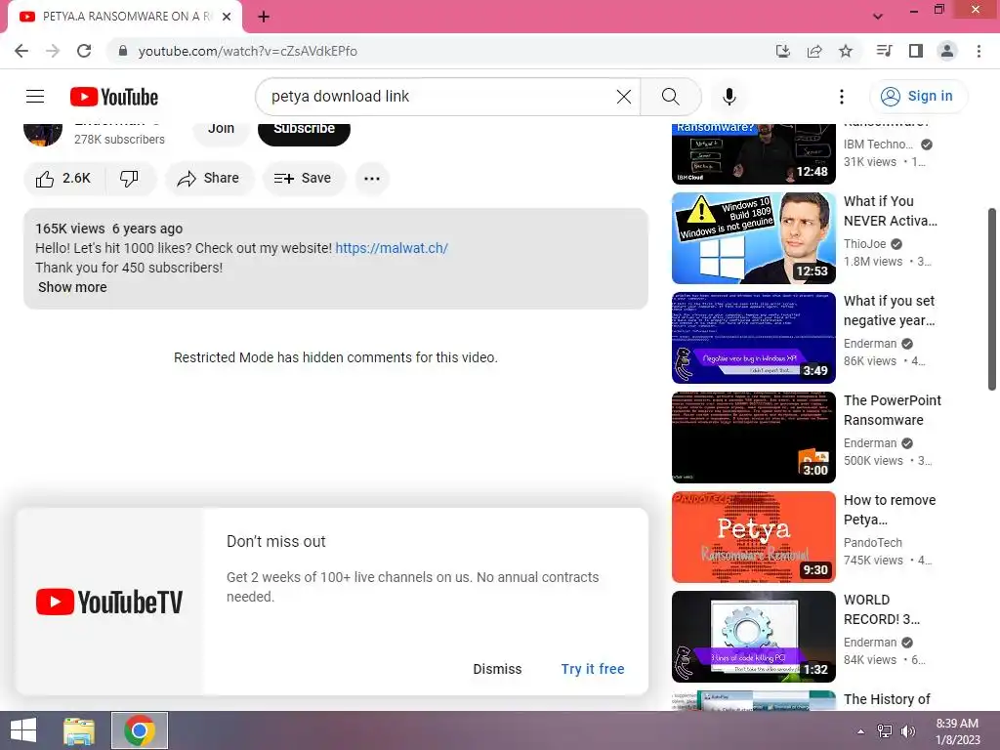The width and height of the screenshot is (1000, 750).
Task: Show hidden tray icons arrow
Action: pos(860,731)
